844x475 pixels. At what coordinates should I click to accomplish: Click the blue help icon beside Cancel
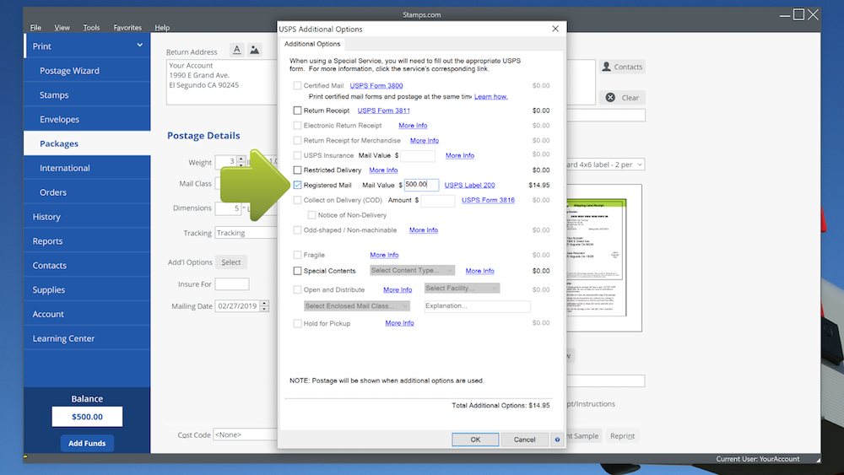[x=557, y=440]
